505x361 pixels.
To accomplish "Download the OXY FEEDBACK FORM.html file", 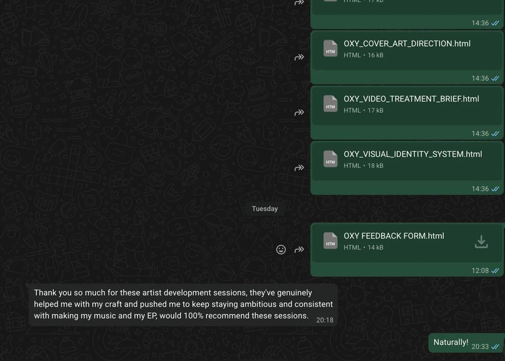I will pyautogui.click(x=481, y=242).
